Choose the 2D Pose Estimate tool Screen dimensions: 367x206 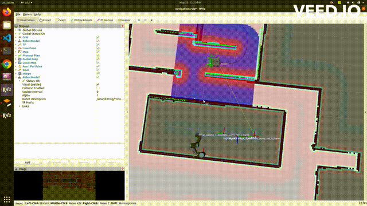81,20
